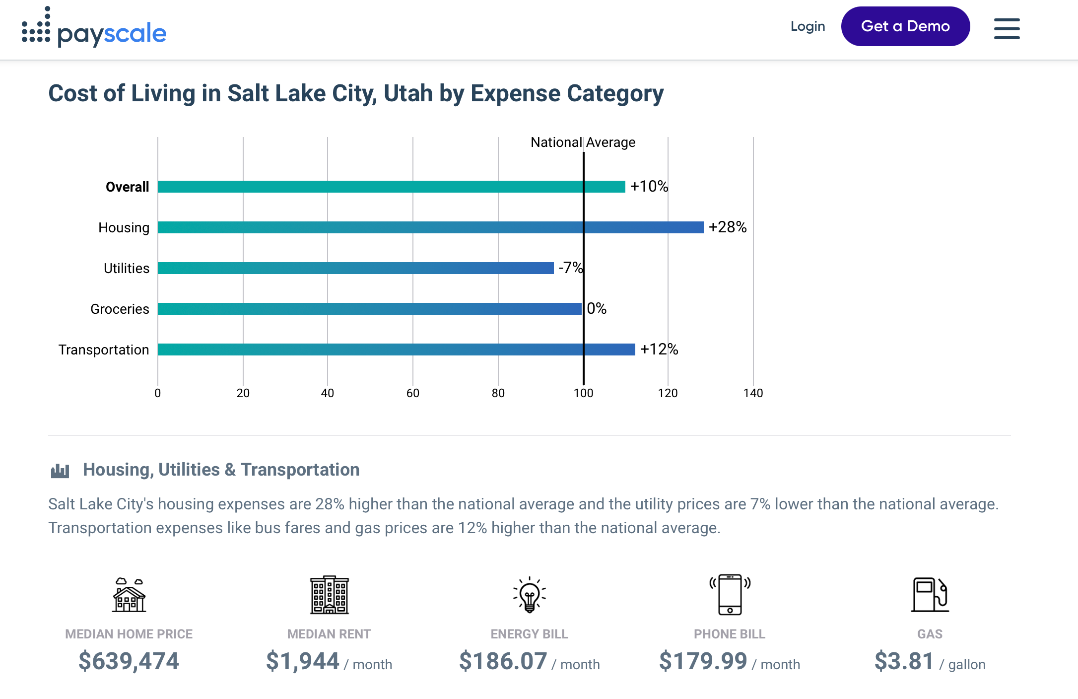Click the $3.81 gas price value
This screenshot has width=1078, height=699.
(x=904, y=661)
